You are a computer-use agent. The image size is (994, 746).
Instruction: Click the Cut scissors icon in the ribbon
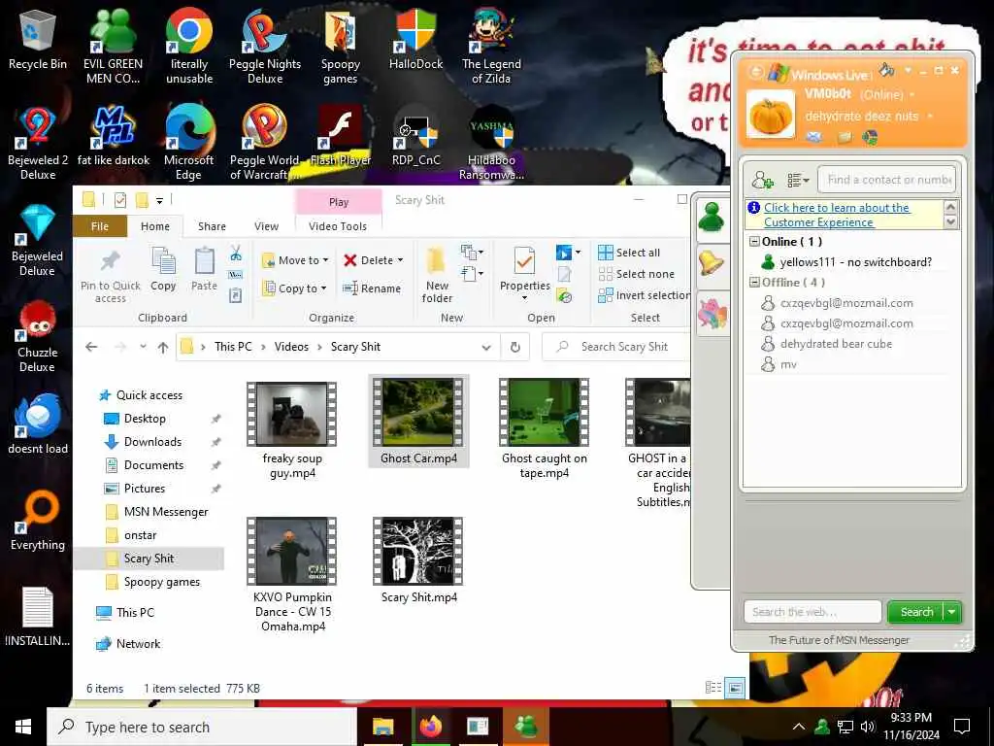click(x=236, y=254)
